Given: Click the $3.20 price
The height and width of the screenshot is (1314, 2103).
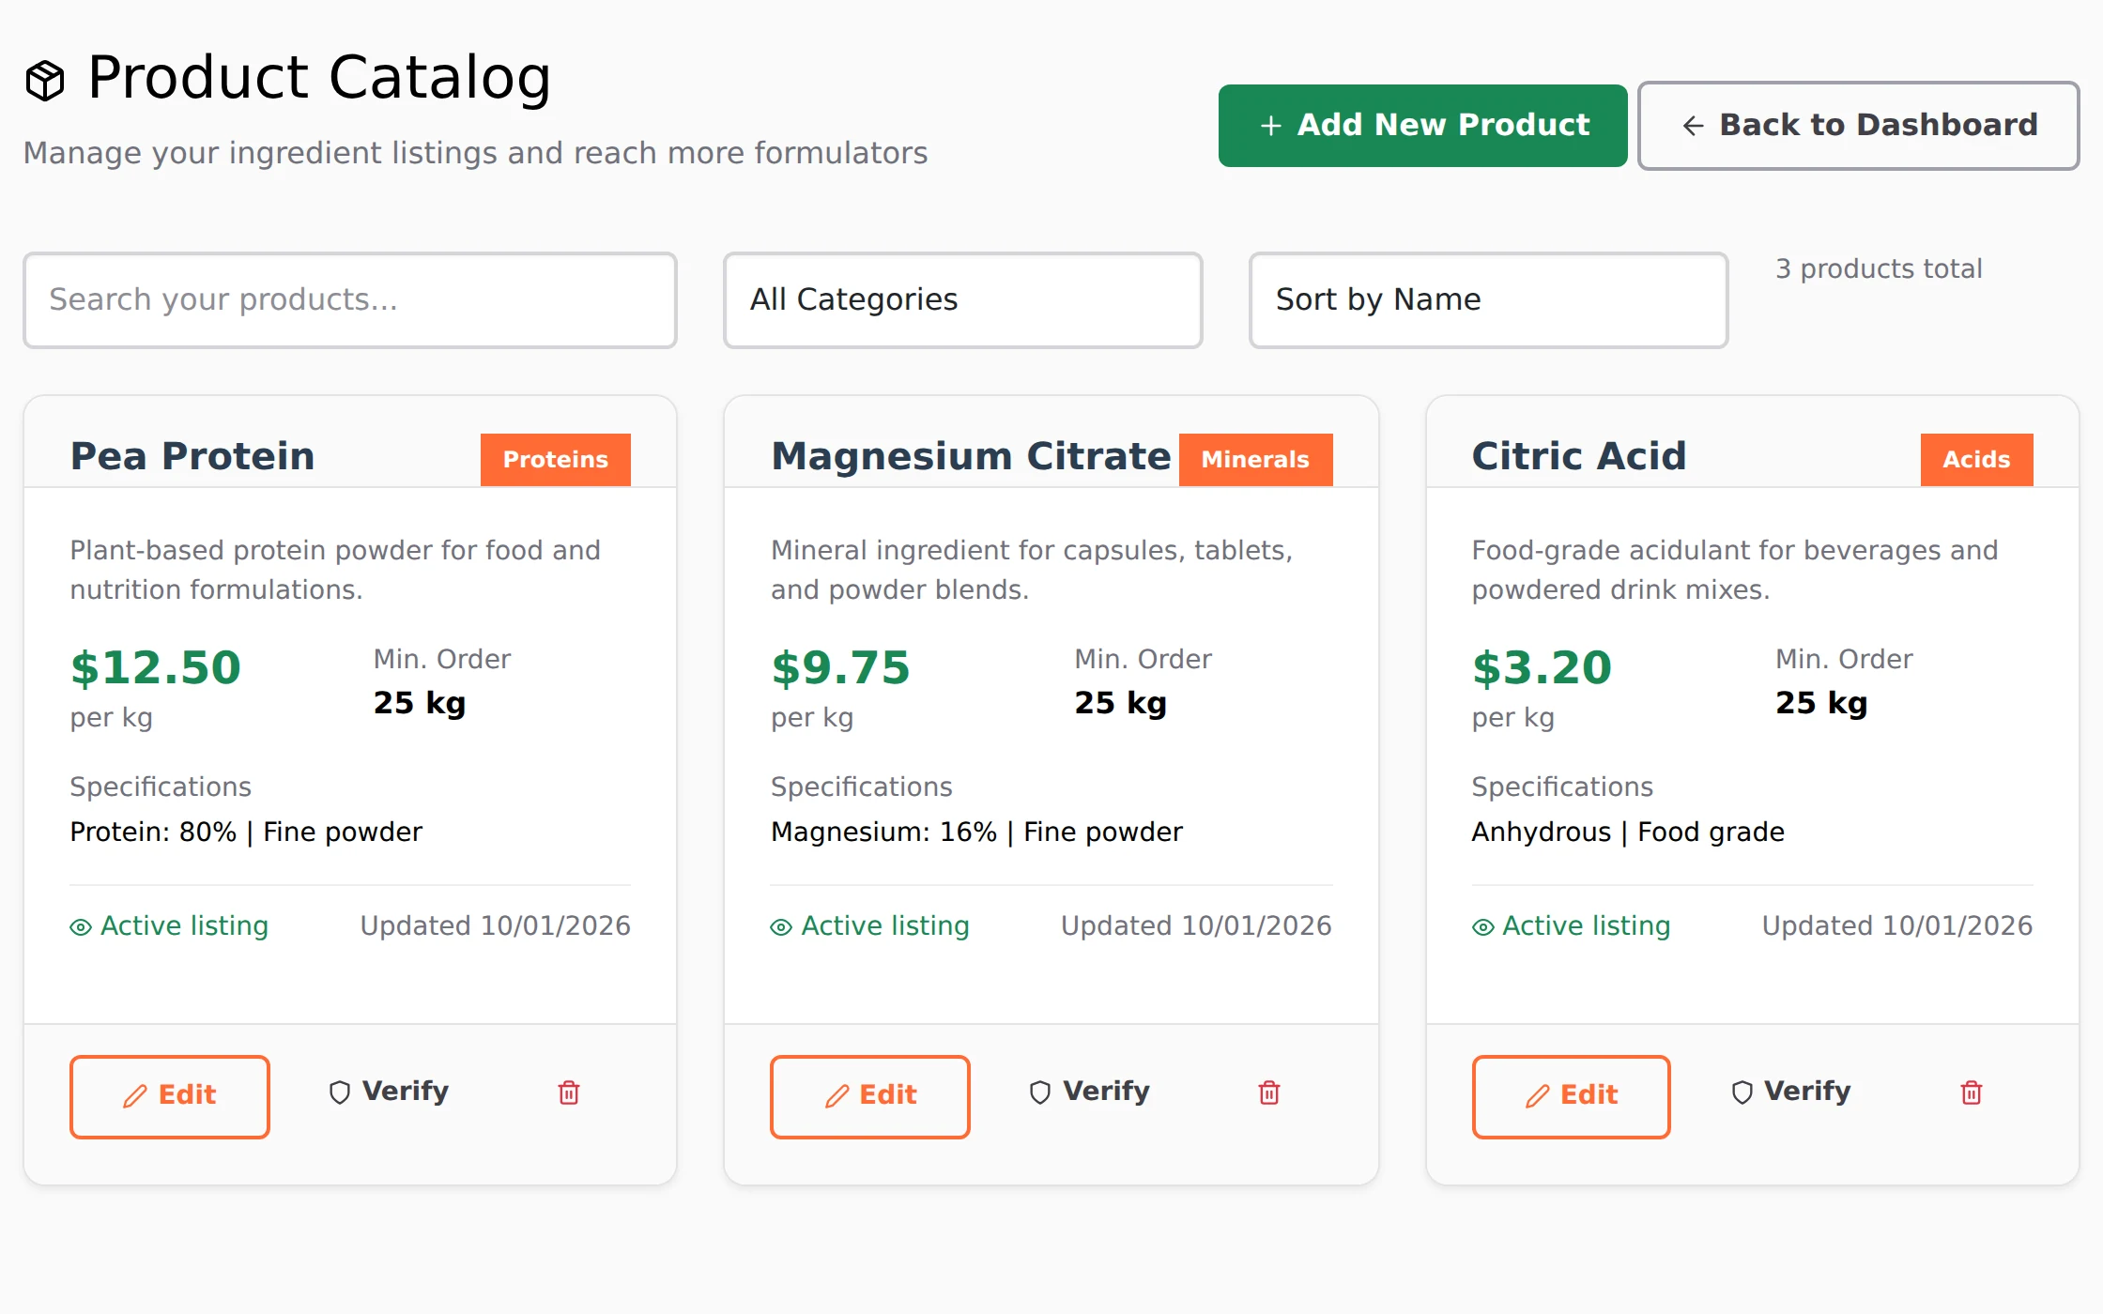Looking at the screenshot, I should [1542, 668].
